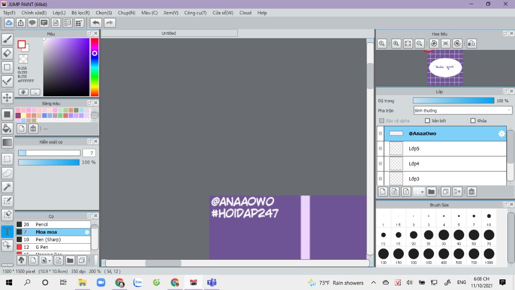Undock the Brush Size panel
This screenshot has height=290, width=515.
(505, 204)
